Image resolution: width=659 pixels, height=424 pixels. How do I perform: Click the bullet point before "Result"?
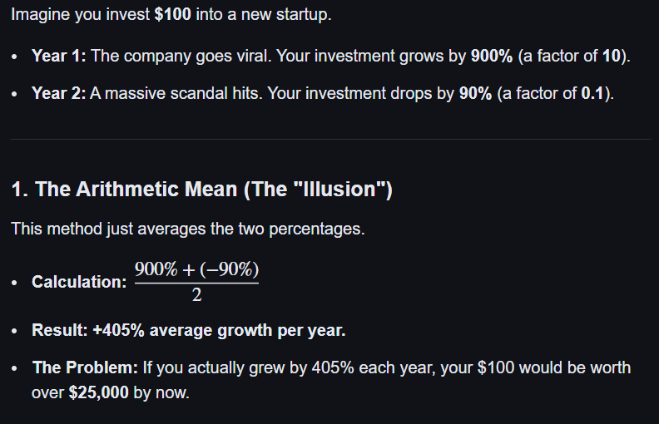click(17, 331)
